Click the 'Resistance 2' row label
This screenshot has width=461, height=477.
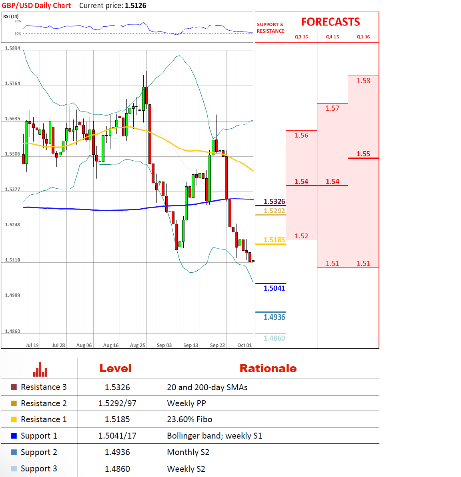(44, 403)
